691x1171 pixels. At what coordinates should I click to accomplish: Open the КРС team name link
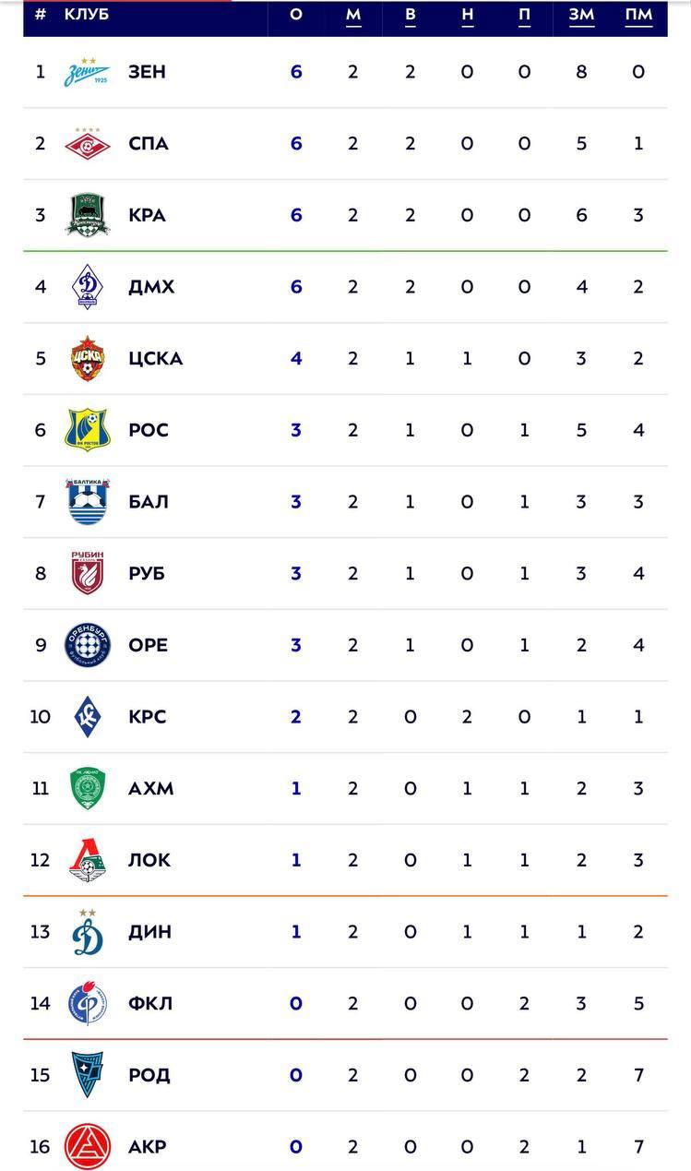pyautogui.click(x=148, y=717)
